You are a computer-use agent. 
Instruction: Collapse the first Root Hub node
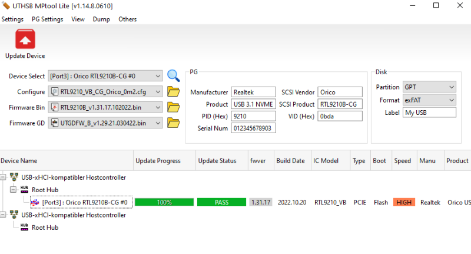click(13, 190)
